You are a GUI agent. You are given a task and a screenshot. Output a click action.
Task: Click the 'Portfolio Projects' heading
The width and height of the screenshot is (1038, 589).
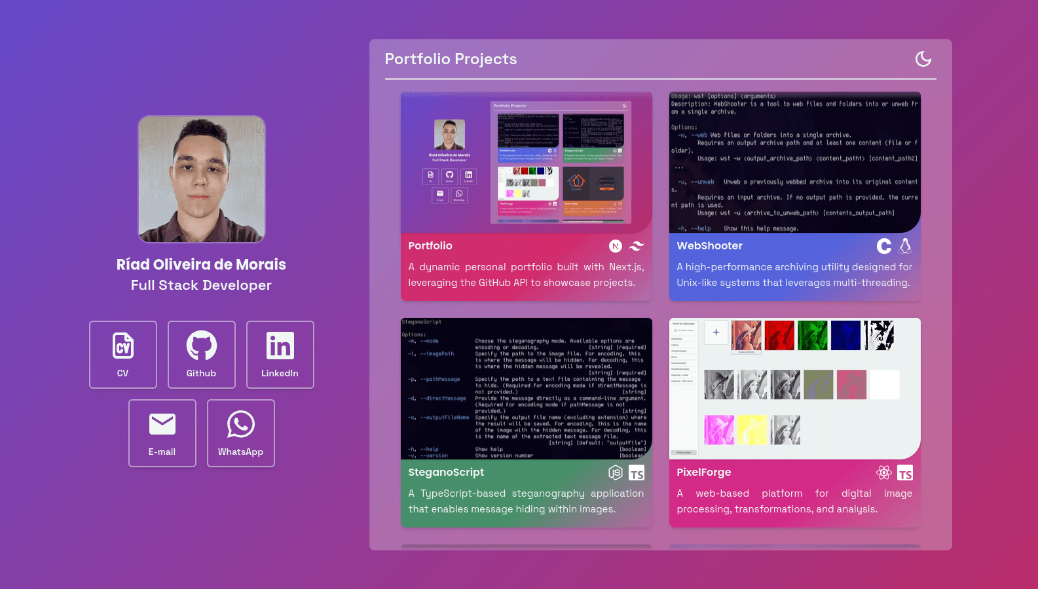pos(451,59)
